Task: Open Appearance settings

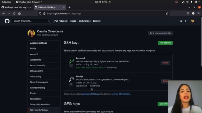Action: [x=44, y=60]
